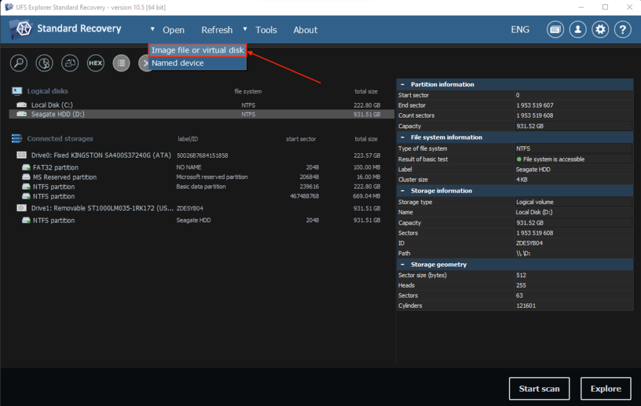The width and height of the screenshot is (641, 406).
Task: Change the interface language from ENG
Action: pos(520,29)
